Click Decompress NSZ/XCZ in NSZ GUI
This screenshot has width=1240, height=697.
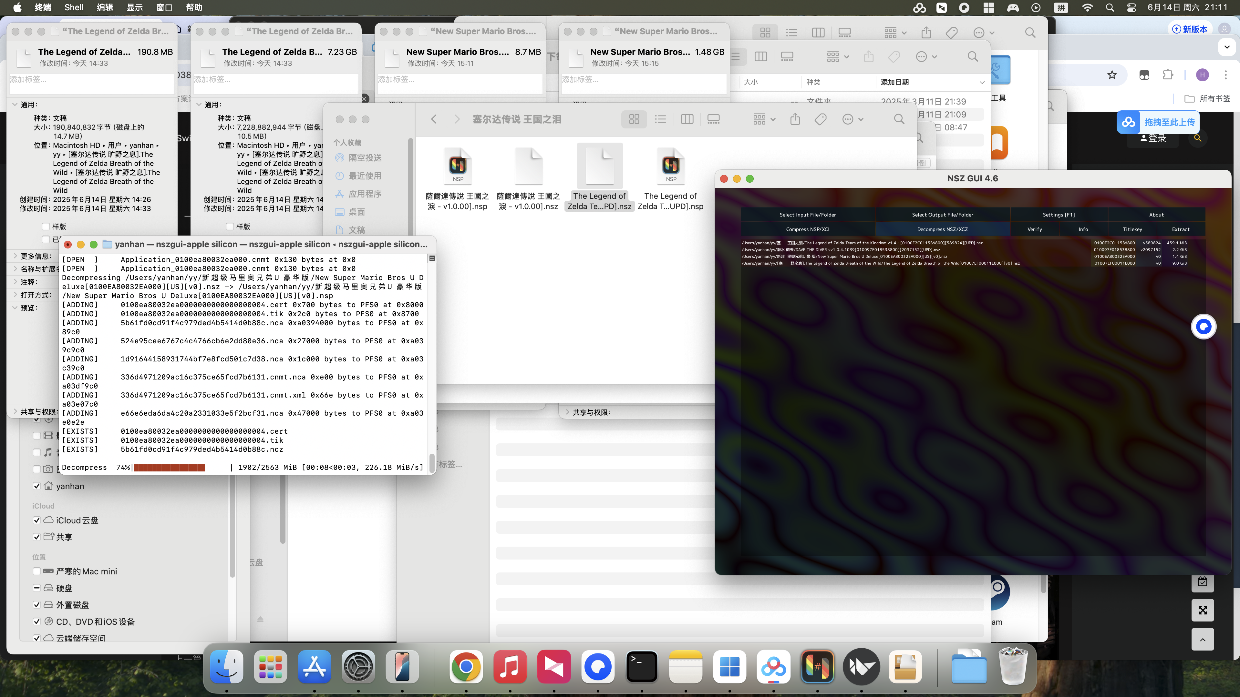point(943,229)
